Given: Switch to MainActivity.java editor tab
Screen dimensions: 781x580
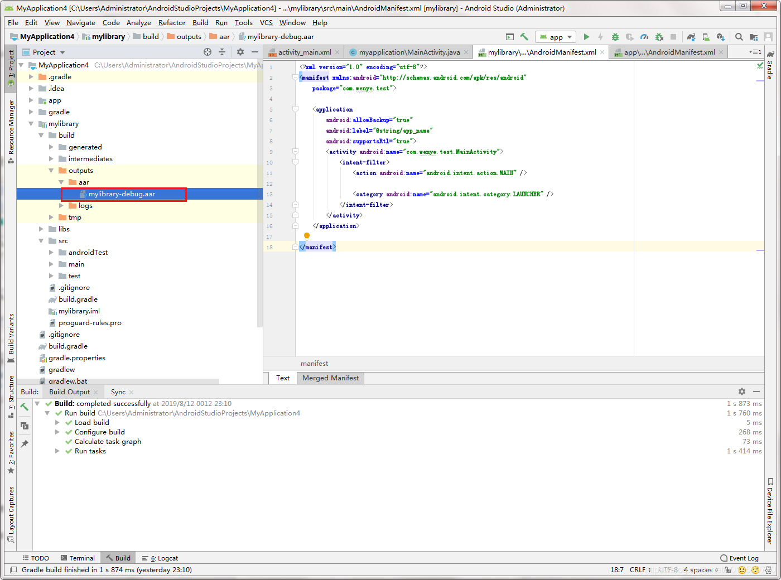Looking at the screenshot, I should point(409,52).
